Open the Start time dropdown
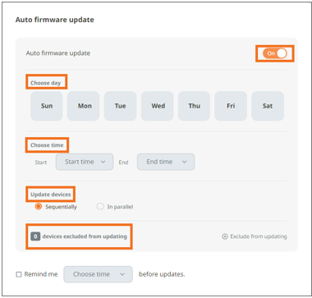This screenshot has height=298, width=312. pos(85,162)
